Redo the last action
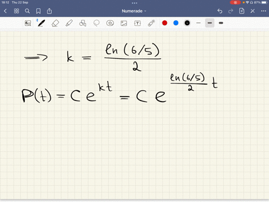269x202 pixels. point(231,11)
